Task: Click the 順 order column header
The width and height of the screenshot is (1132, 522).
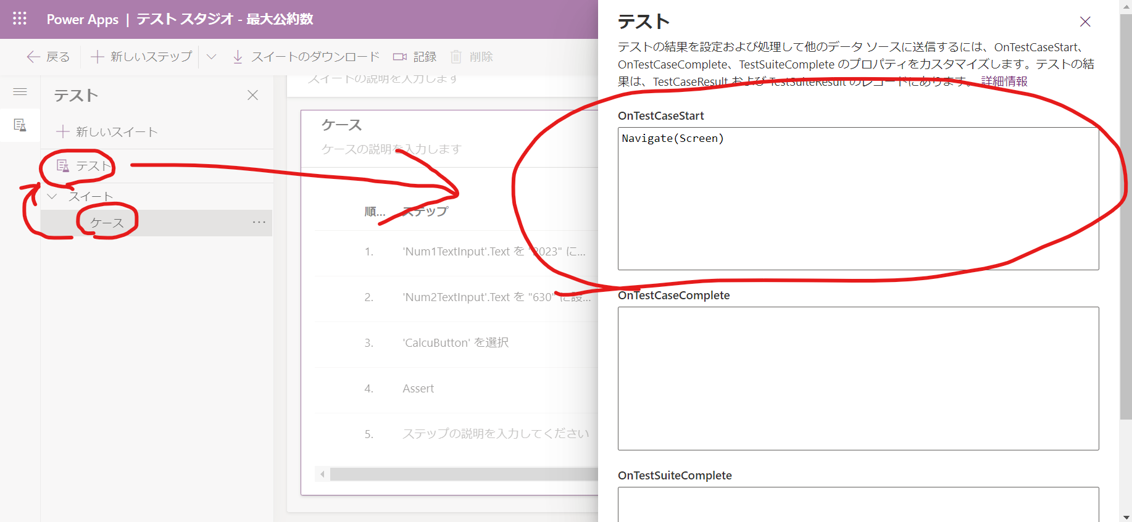Action: pyautogui.click(x=375, y=212)
